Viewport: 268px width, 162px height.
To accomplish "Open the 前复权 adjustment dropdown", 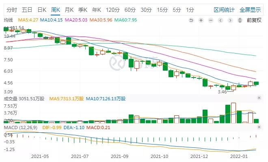I will (x=254, y=20).
